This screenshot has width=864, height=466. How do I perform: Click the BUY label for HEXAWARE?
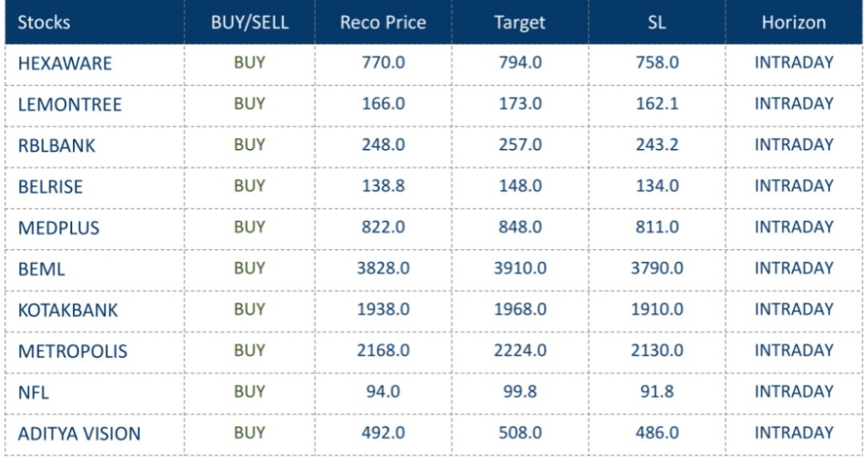(x=250, y=63)
